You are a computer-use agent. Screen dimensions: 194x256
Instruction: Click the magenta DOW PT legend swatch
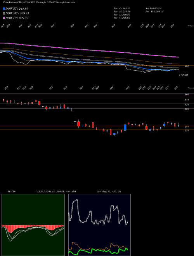[x=4, y=18]
